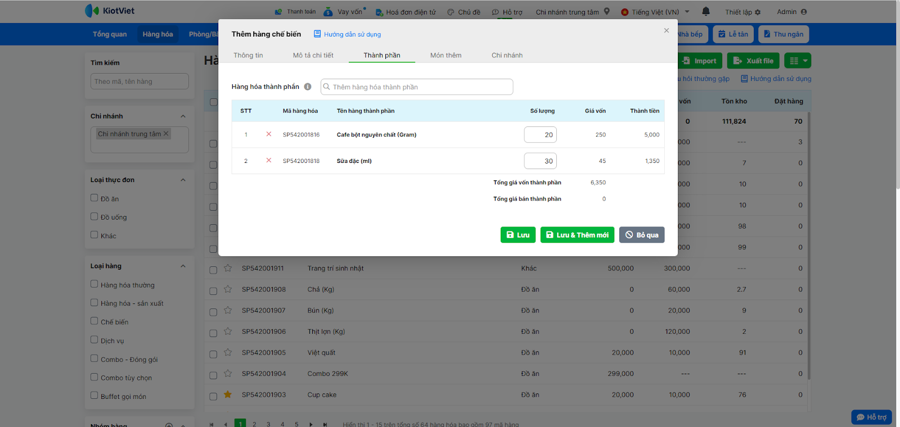Viewport: 900px width, 427px height.
Task: Open the Admin account menu
Action: [x=792, y=12]
